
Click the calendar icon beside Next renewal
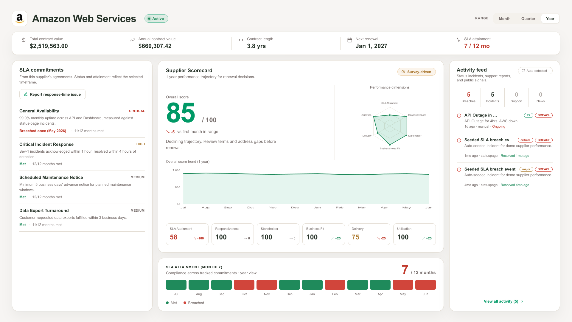pos(350,40)
